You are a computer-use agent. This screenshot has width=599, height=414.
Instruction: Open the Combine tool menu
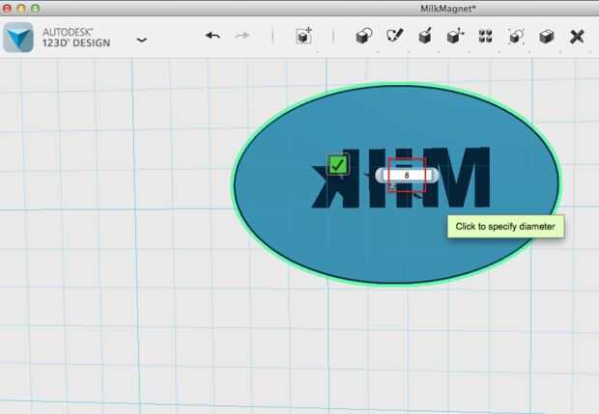coord(546,37)
